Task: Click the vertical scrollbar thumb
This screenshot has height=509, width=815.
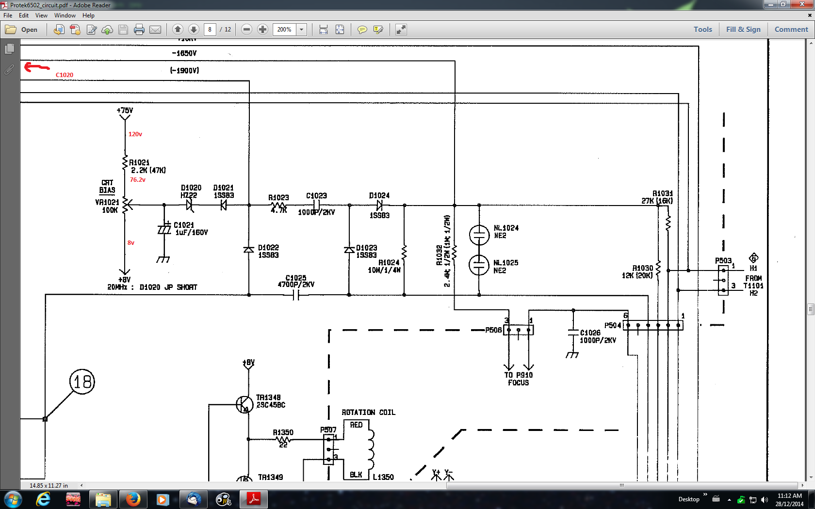Action: tap(811, 309)
